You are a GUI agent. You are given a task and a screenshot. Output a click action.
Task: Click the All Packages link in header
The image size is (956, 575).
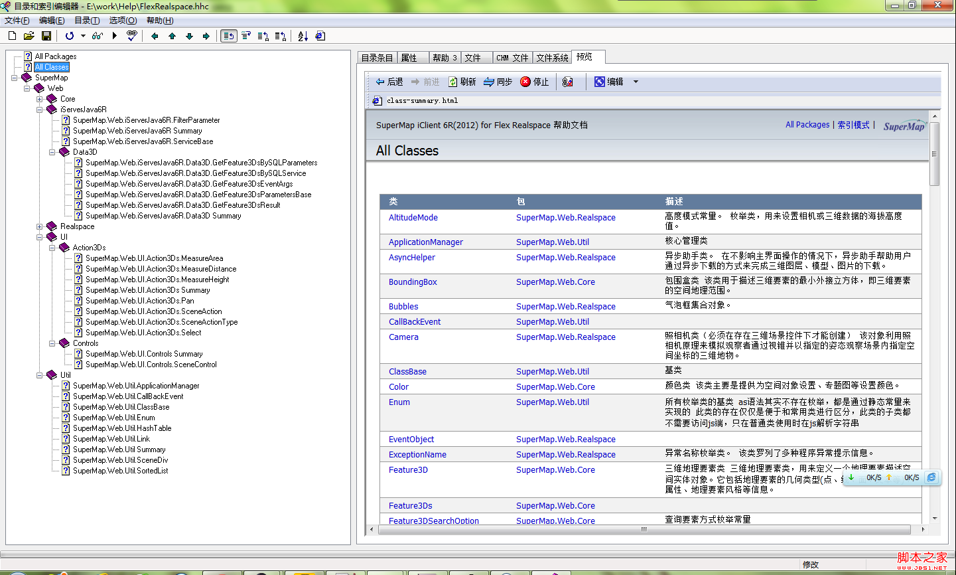point(807,125)
